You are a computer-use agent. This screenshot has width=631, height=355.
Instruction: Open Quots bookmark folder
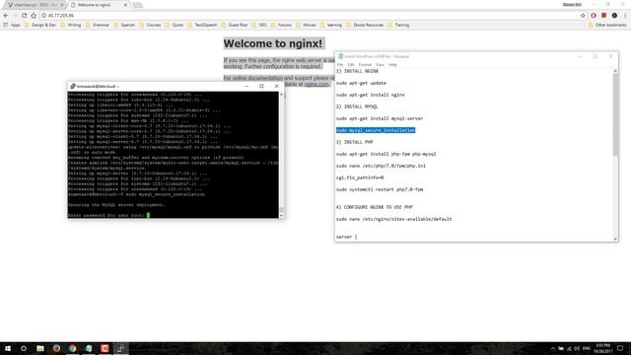coord(175,25)
